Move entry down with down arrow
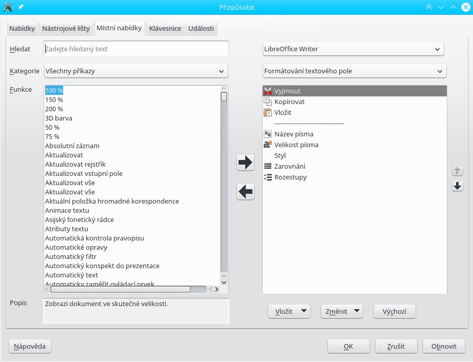Screen dimensions: 473x362 pos(457,186)
